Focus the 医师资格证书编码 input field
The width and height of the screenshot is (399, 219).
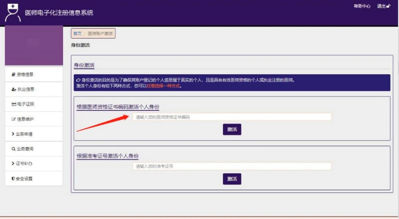232,117
